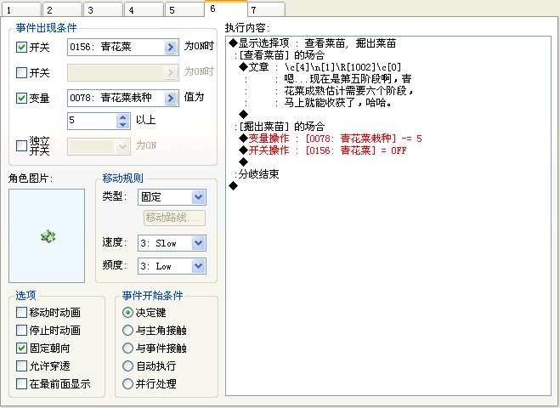Switch to event page tab 5

tap(185, 9)
